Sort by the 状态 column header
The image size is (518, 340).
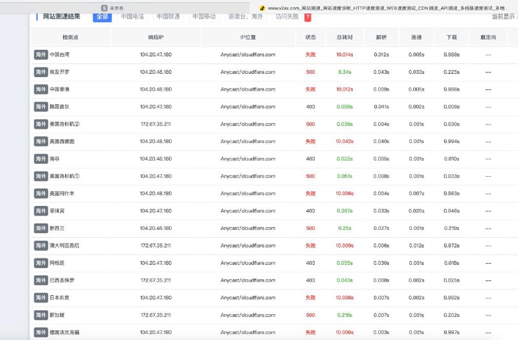311,38
